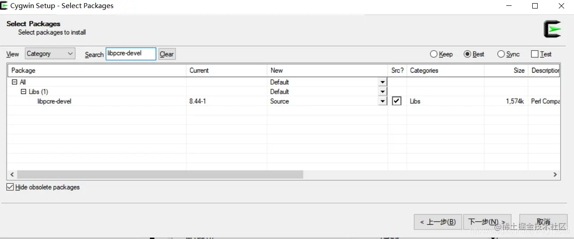Enable the Test checkbox
Viewport: 574px width, 239px height.
(x=535, y=54)
